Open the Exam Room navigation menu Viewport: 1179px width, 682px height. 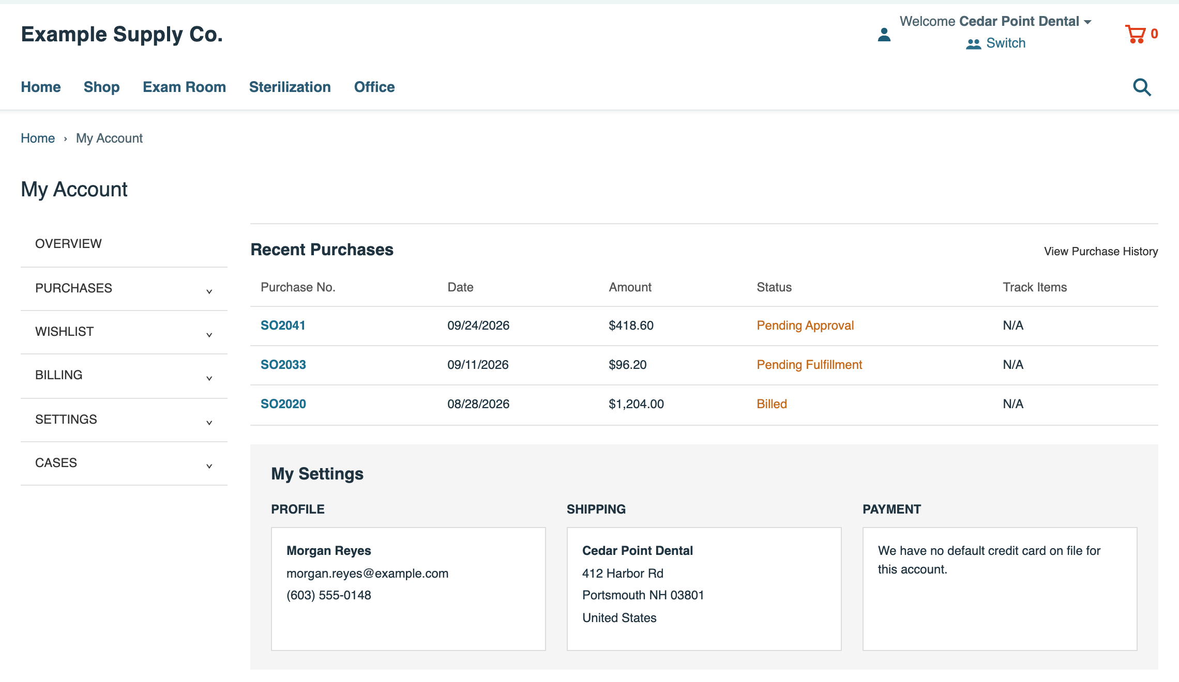(185, 87)
